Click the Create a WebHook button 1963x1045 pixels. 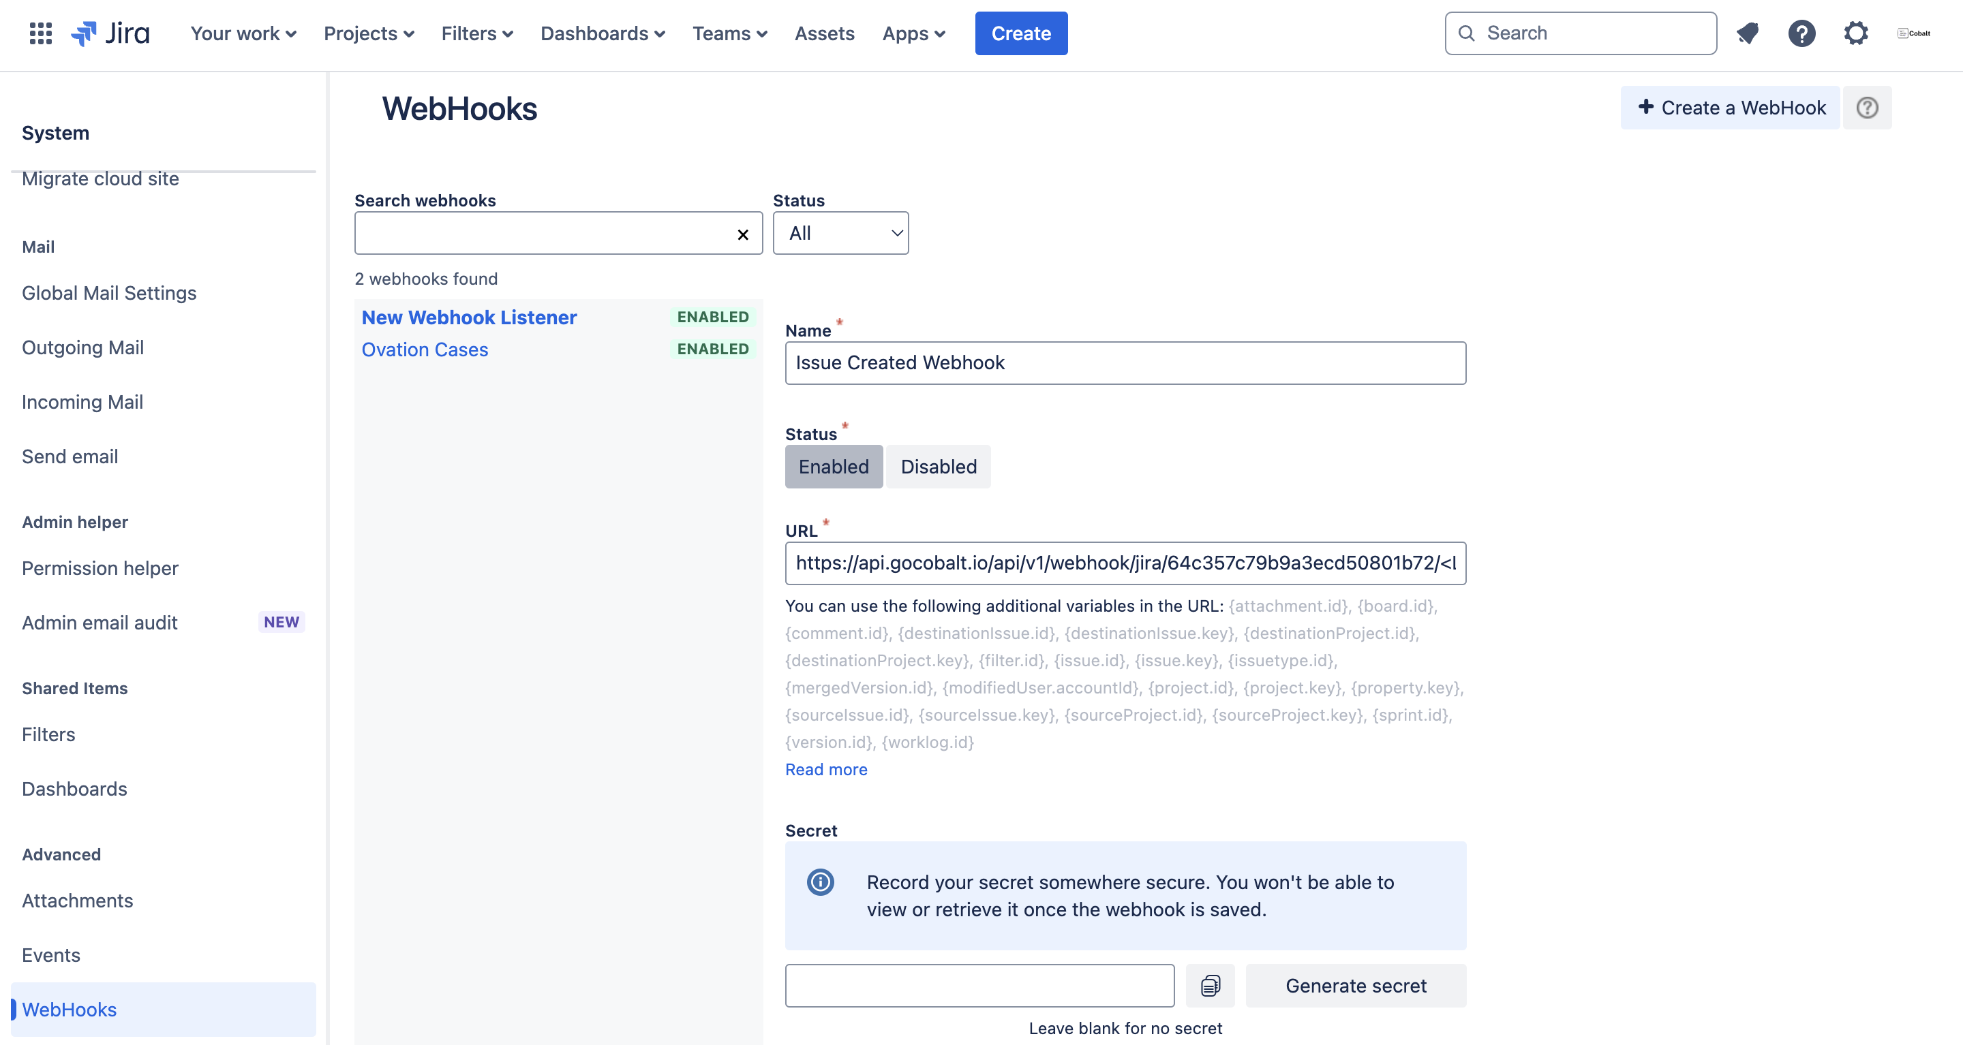tap(1731, 108)
